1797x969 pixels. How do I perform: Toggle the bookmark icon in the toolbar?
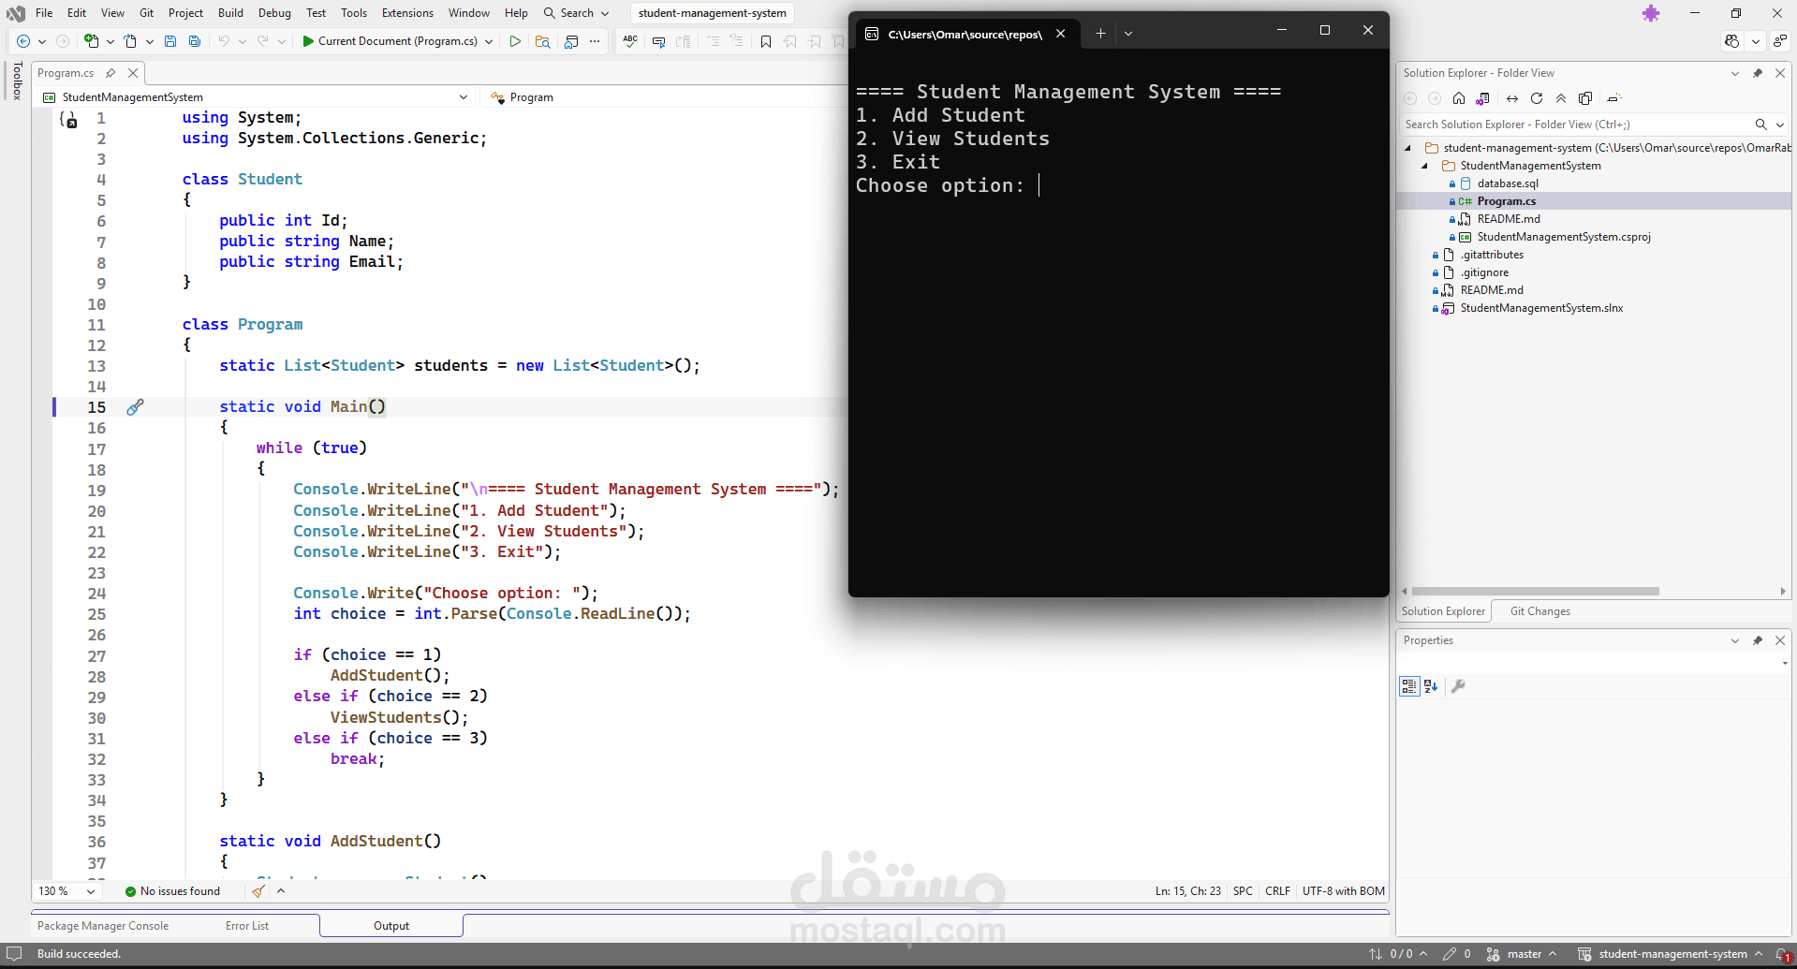766,41
